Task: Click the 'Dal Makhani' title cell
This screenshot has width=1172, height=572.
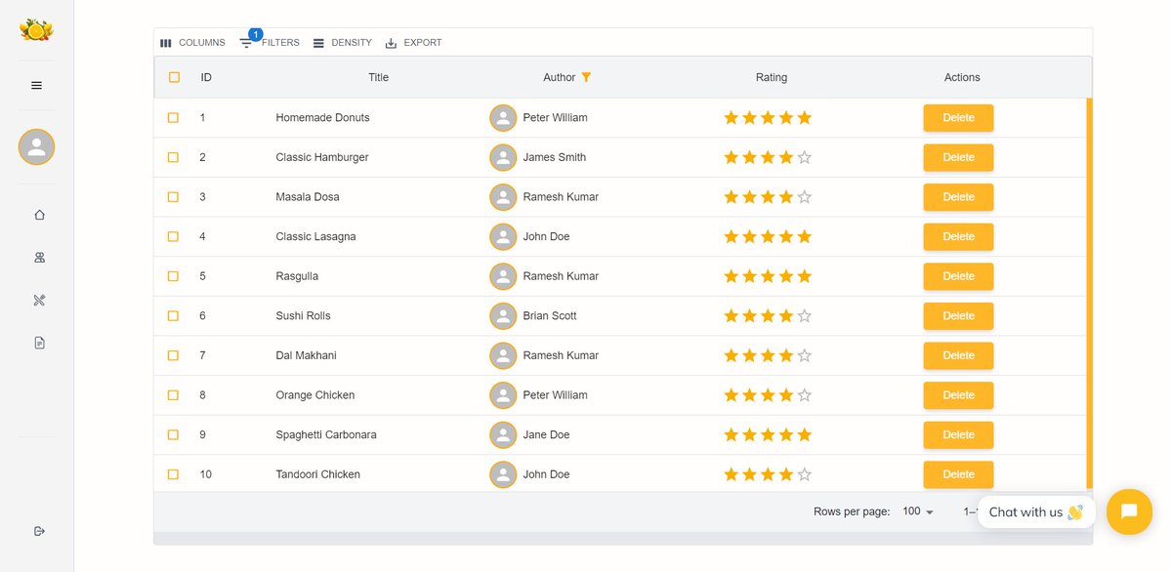Action: [306, 356]
